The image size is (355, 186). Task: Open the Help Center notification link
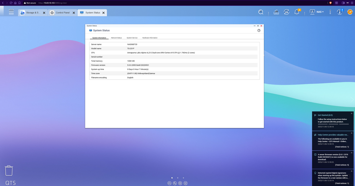tap(333, 135)
